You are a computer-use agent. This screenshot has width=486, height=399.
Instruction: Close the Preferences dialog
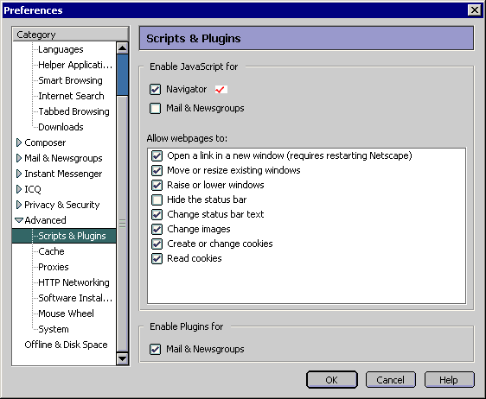coord(474,10)
